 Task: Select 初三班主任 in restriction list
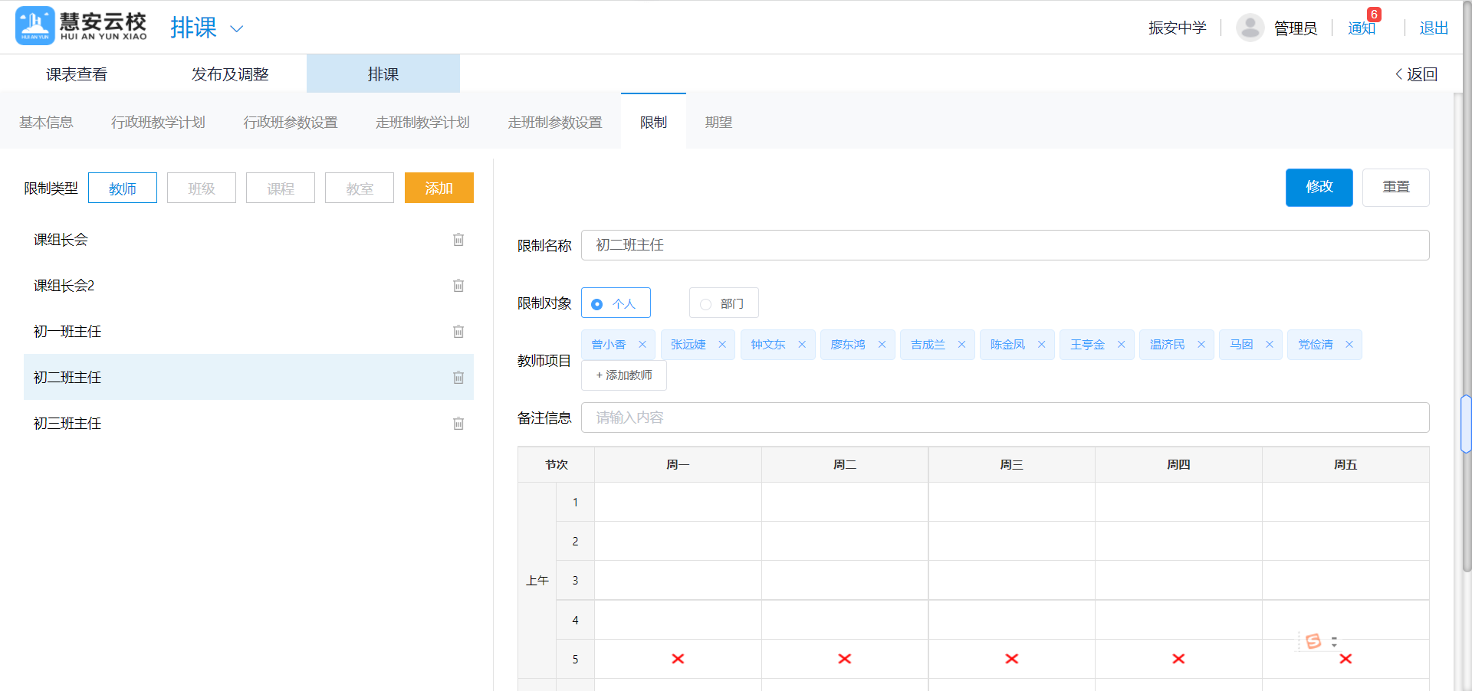(248, 424)
